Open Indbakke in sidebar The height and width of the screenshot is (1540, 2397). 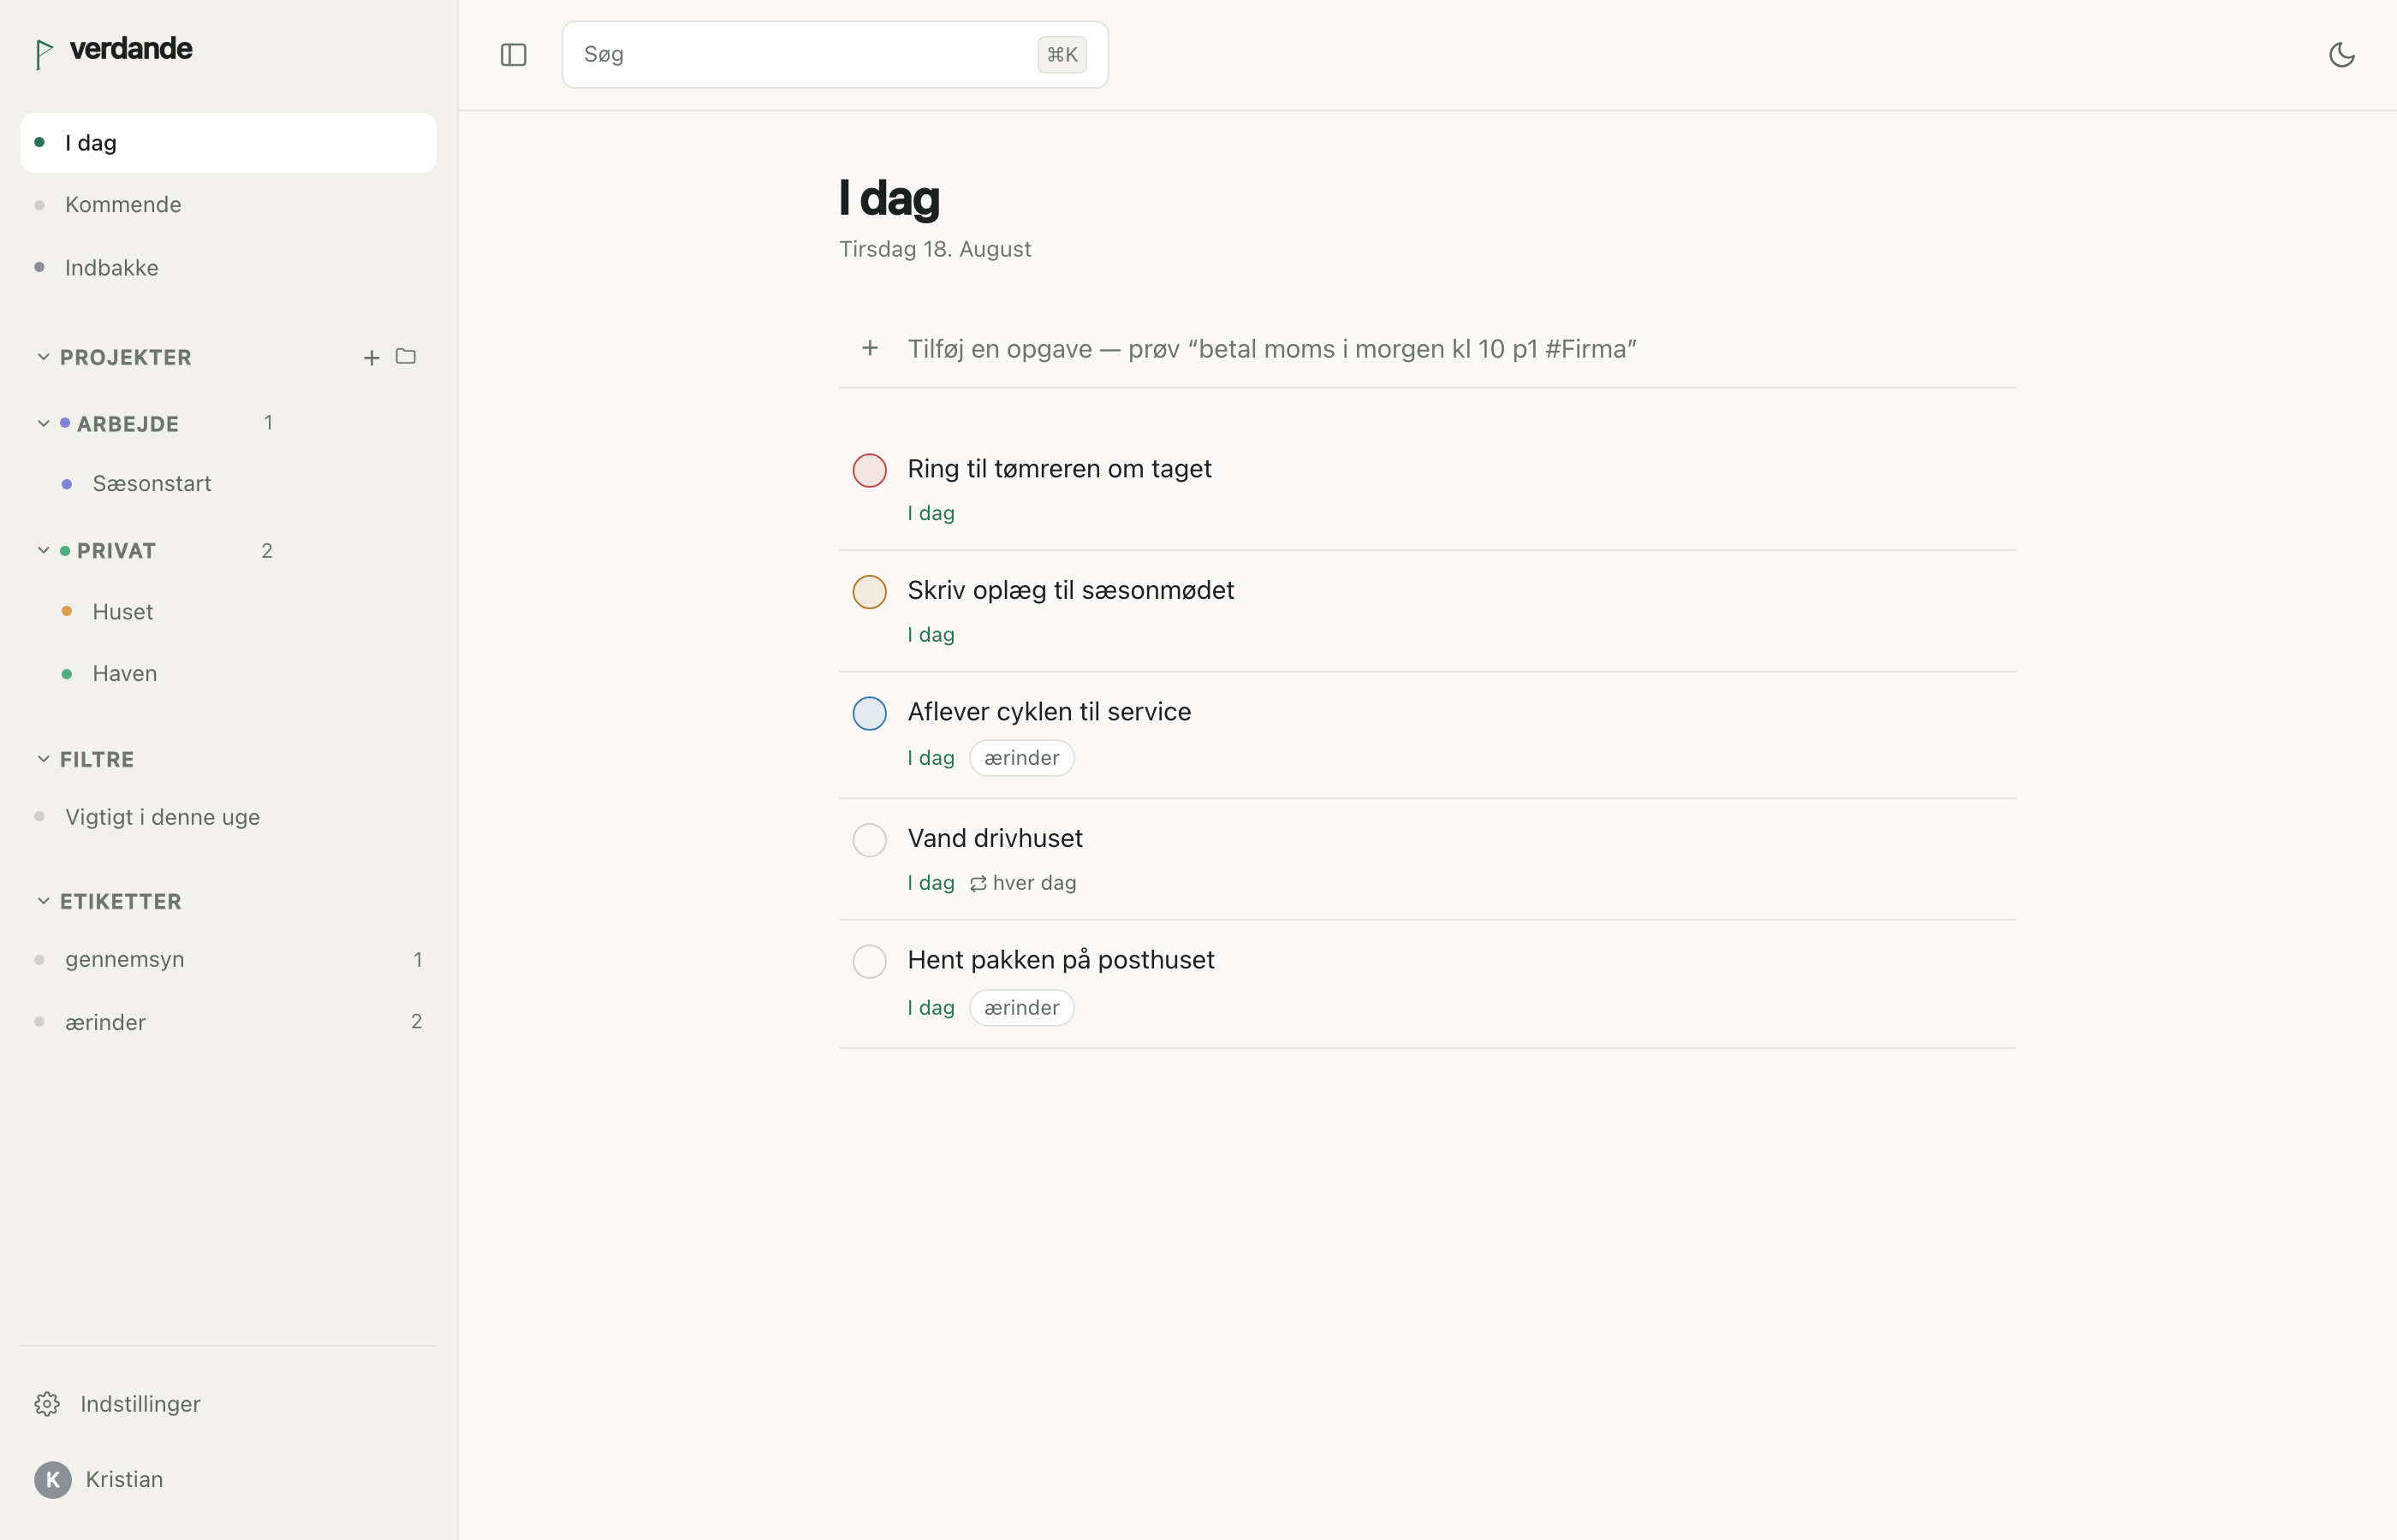tap(228, 267)
